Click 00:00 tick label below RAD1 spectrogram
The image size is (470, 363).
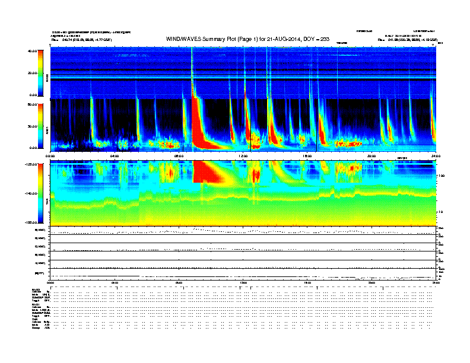click(x=50, y=156)
